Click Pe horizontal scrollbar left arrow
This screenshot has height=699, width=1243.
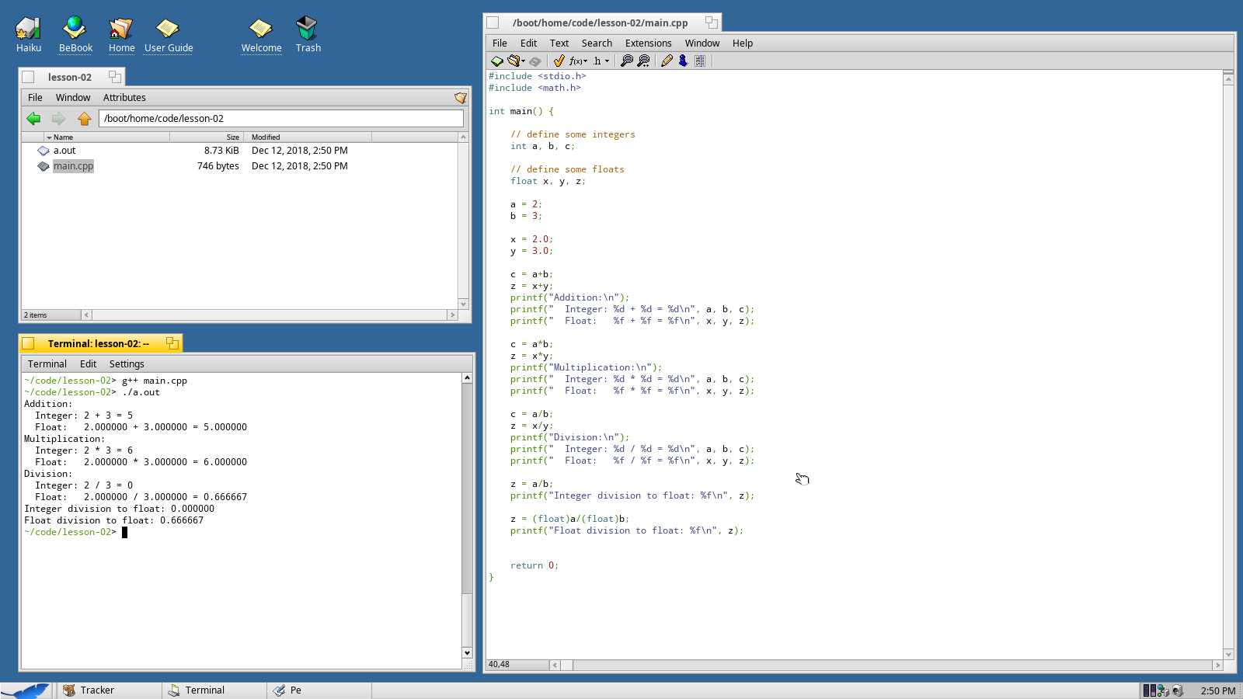point(555,665)
